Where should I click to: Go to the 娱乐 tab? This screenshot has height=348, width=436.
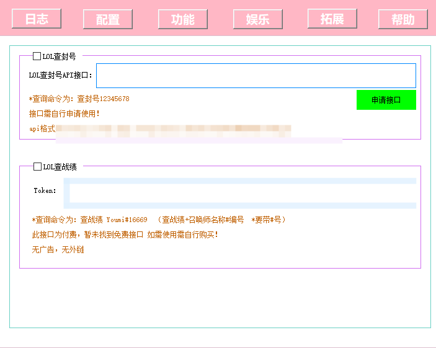coord(258,19)
